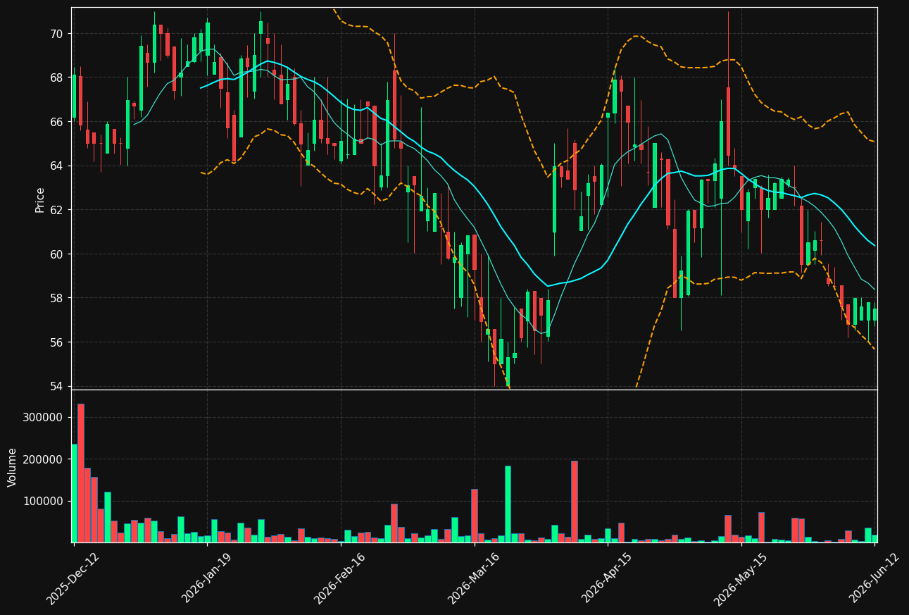Click the 2025-Dec-12 date label
This screenshot has height=615, width=909.
click(x=73, y=578)
